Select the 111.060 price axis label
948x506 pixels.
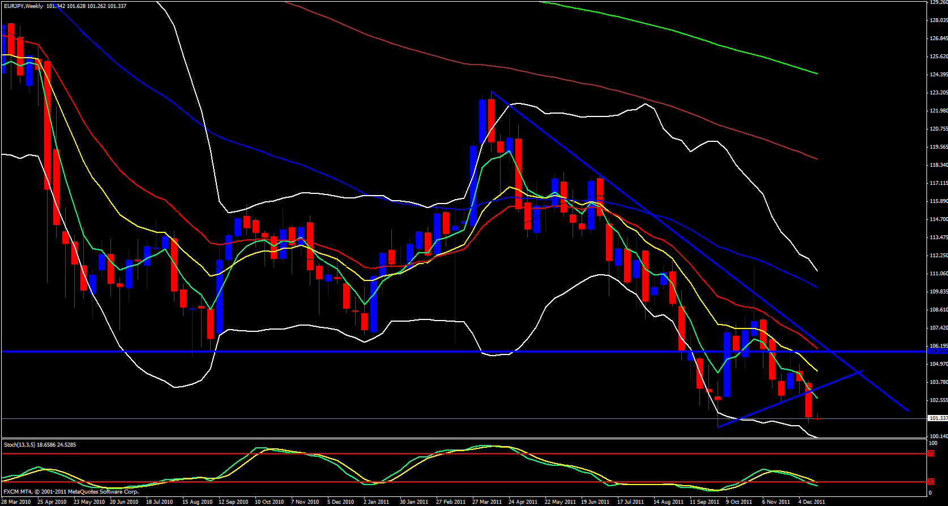[x=938, y=274]
